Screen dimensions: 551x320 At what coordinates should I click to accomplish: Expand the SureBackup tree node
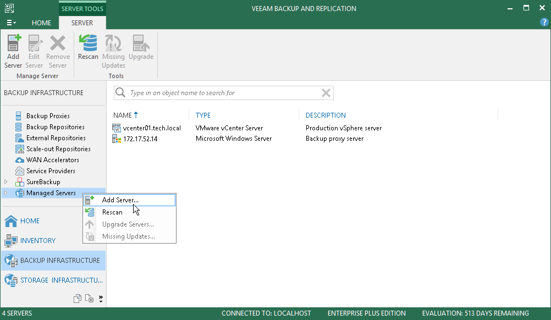[x=5, y=182]
